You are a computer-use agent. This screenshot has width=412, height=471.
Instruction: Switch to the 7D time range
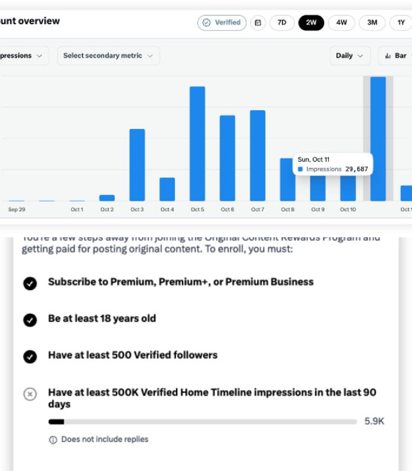coord(282,23)
